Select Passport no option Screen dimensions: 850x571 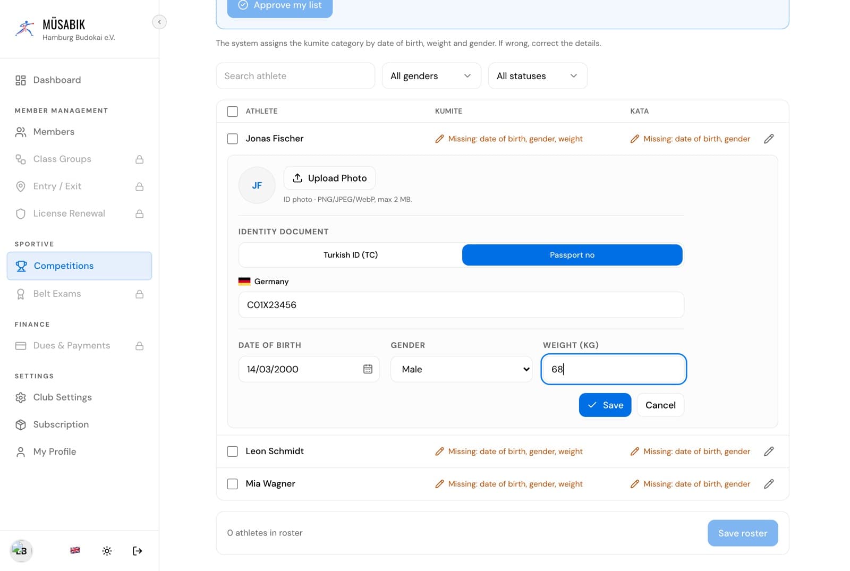coord(572,255)
